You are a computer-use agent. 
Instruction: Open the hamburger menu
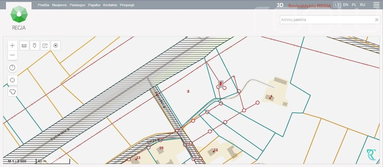click(376, 5)
